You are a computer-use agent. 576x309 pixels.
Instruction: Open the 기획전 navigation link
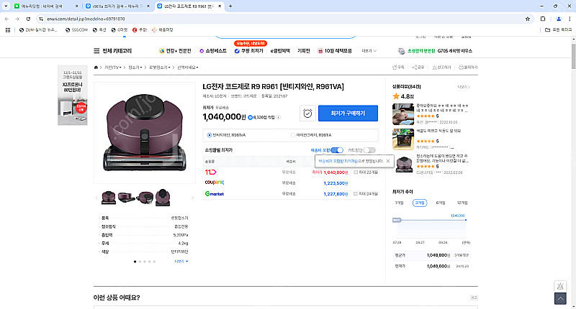303,51
